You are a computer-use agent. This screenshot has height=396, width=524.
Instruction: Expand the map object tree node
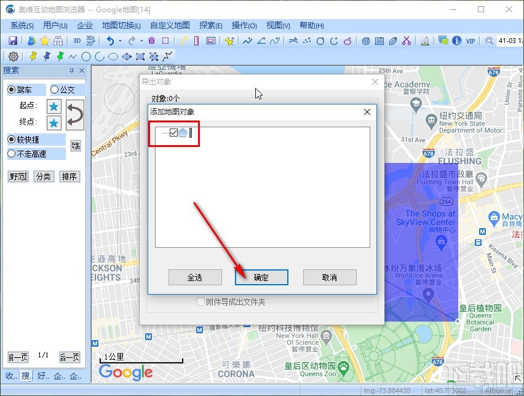pyautogui.click(x=165, y=133)
